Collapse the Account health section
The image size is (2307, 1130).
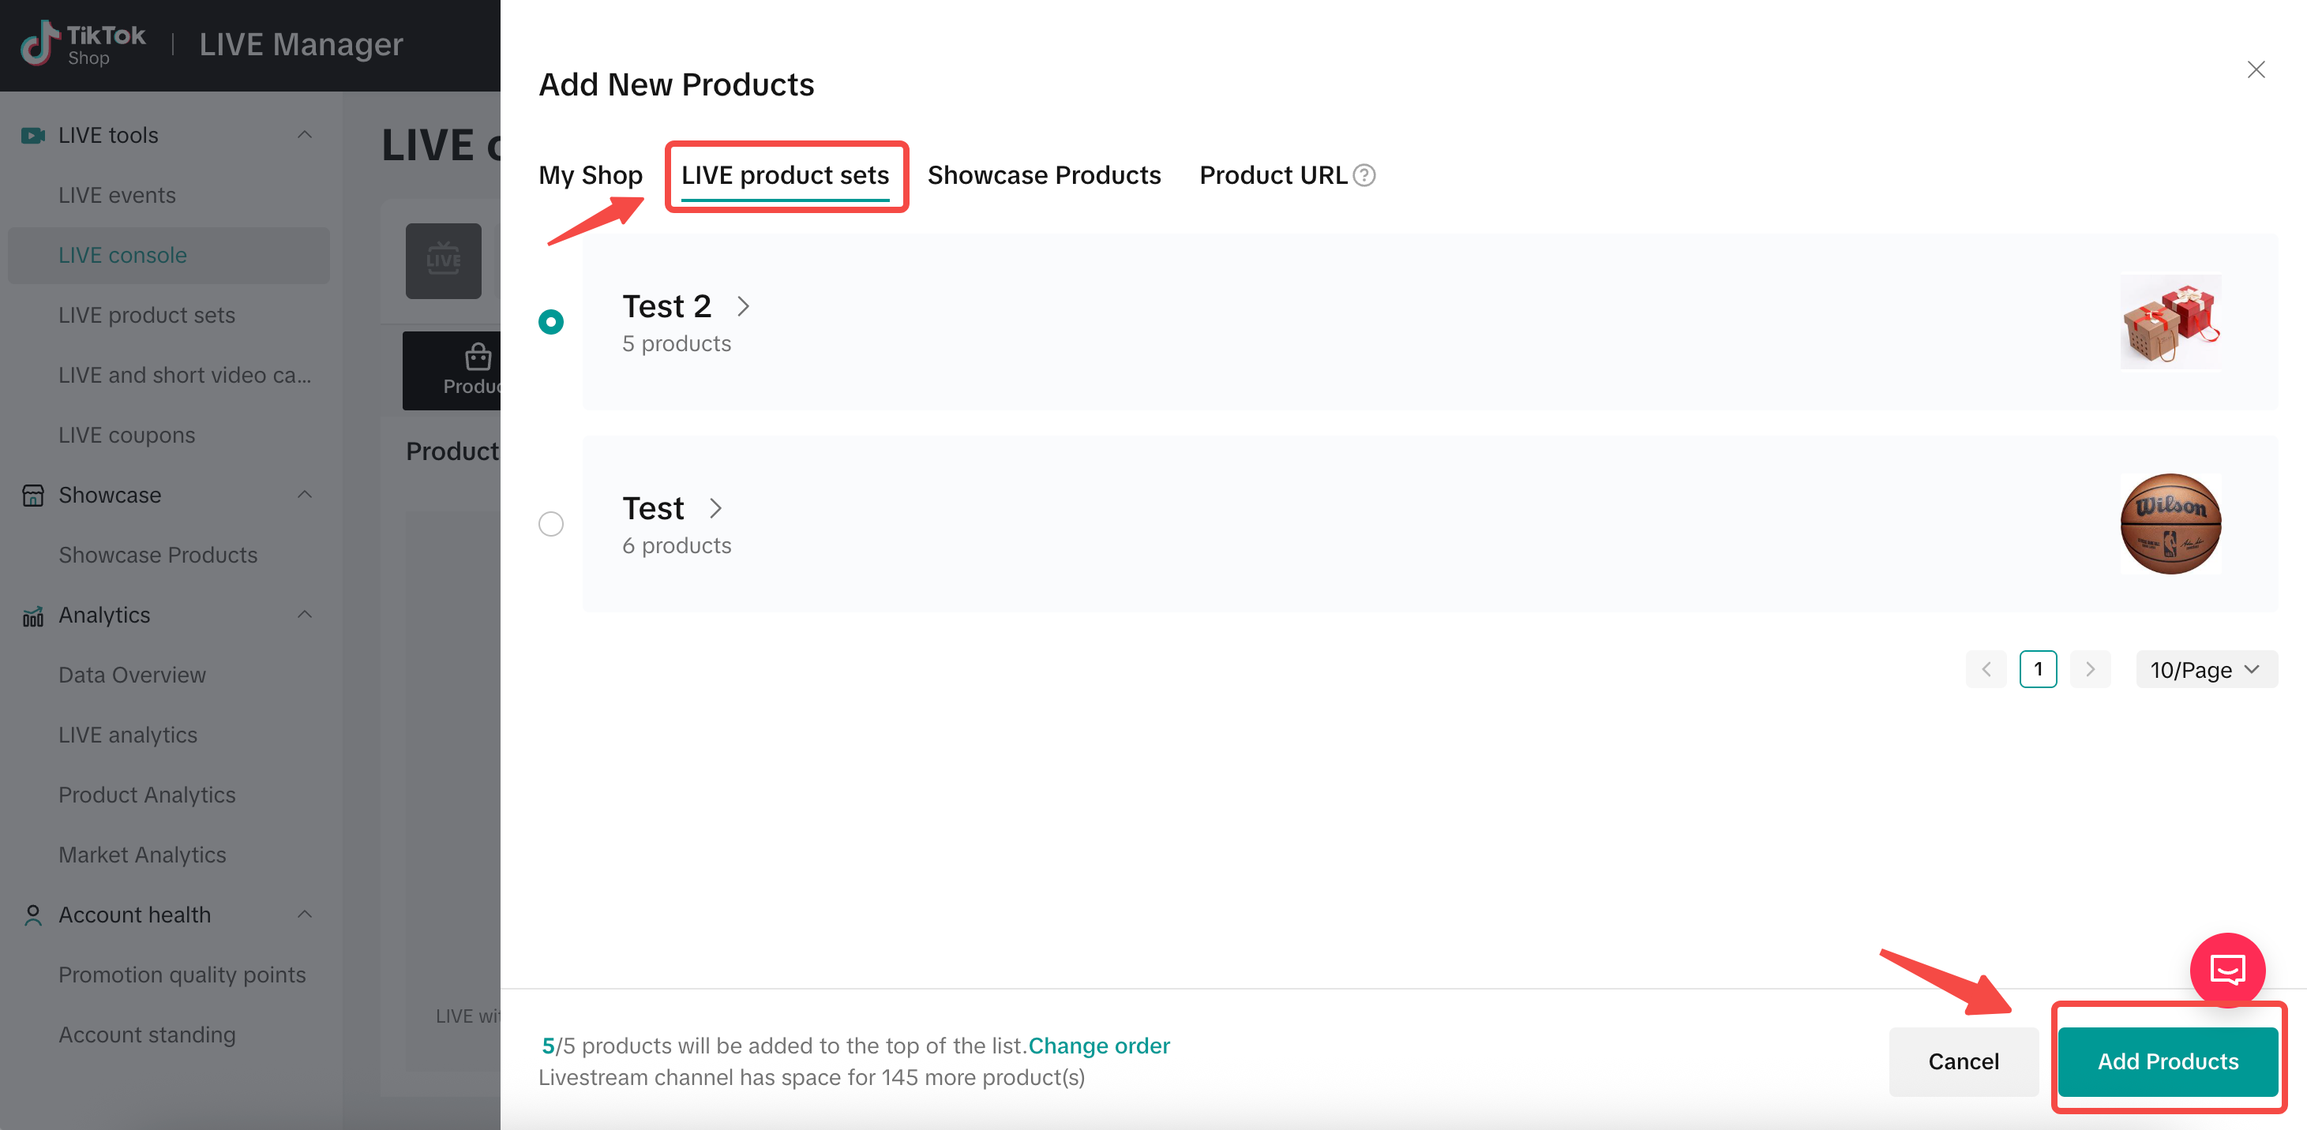[x=305, y=915]
